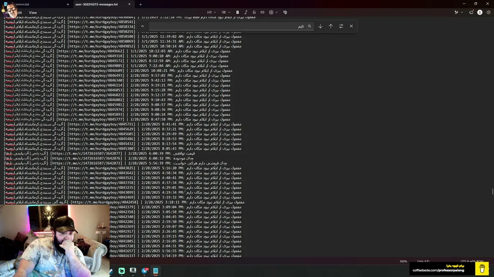This screenshot has height=277, width=494.
Task: Open Telegram from the taskbar
Action: click(x=145, y=271)
